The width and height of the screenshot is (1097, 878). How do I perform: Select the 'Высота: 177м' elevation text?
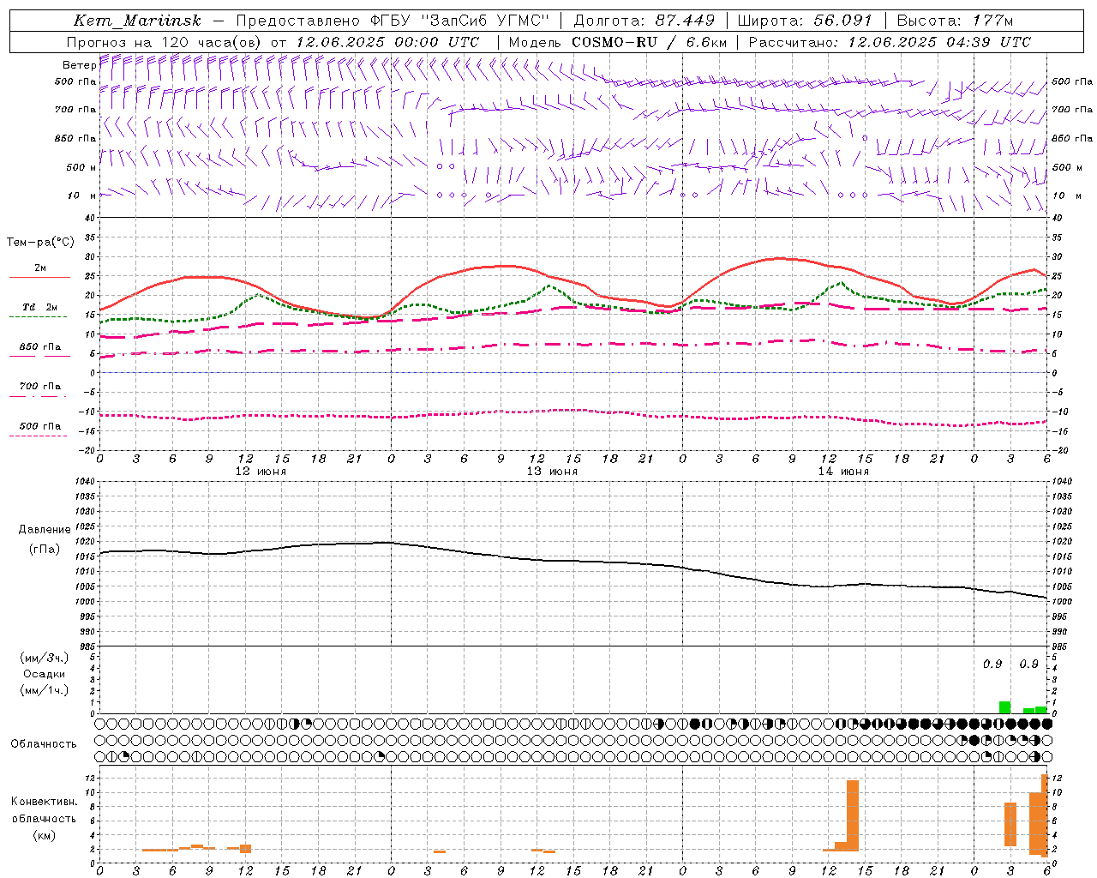(955, 21)
